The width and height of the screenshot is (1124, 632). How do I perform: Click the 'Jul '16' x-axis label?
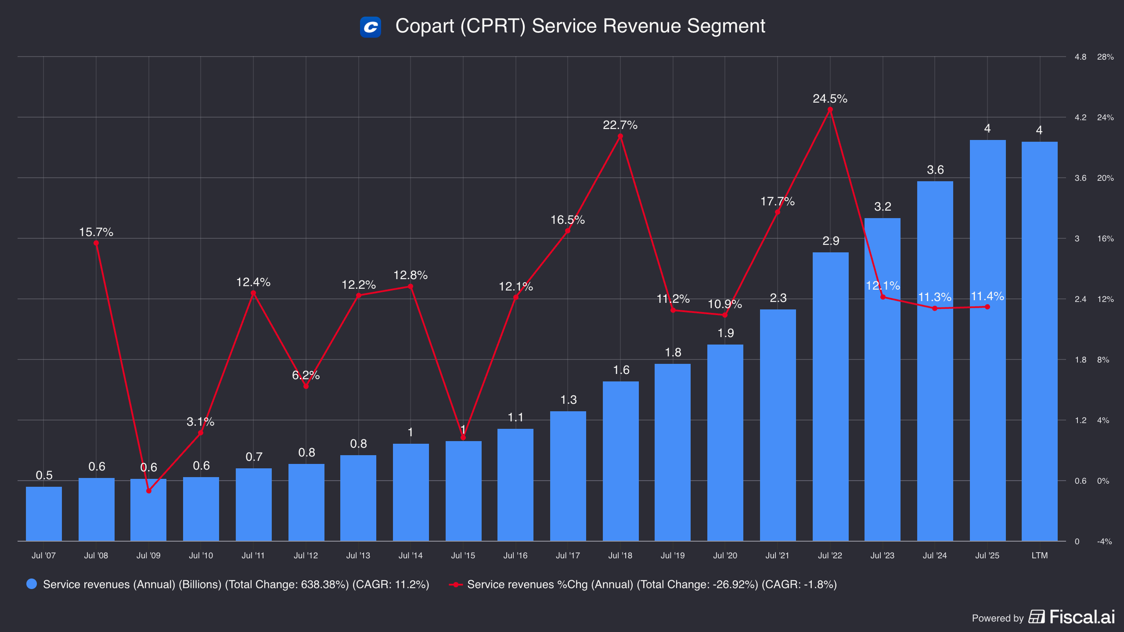[x=515, y=556]
